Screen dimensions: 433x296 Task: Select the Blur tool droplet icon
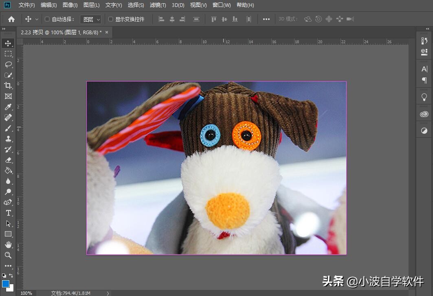click(8, 181)
